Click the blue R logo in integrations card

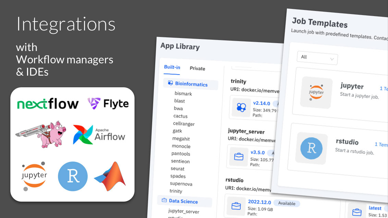pyautogui.click(x=73, y=176)
